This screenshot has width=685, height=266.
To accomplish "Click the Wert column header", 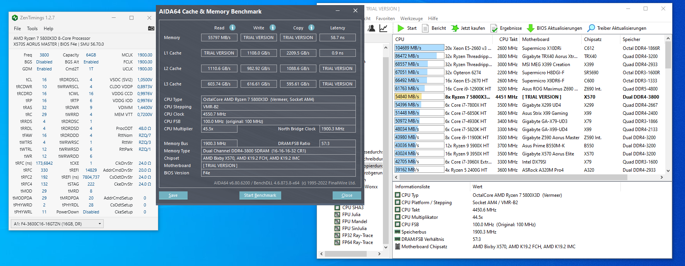I will 545,187.
